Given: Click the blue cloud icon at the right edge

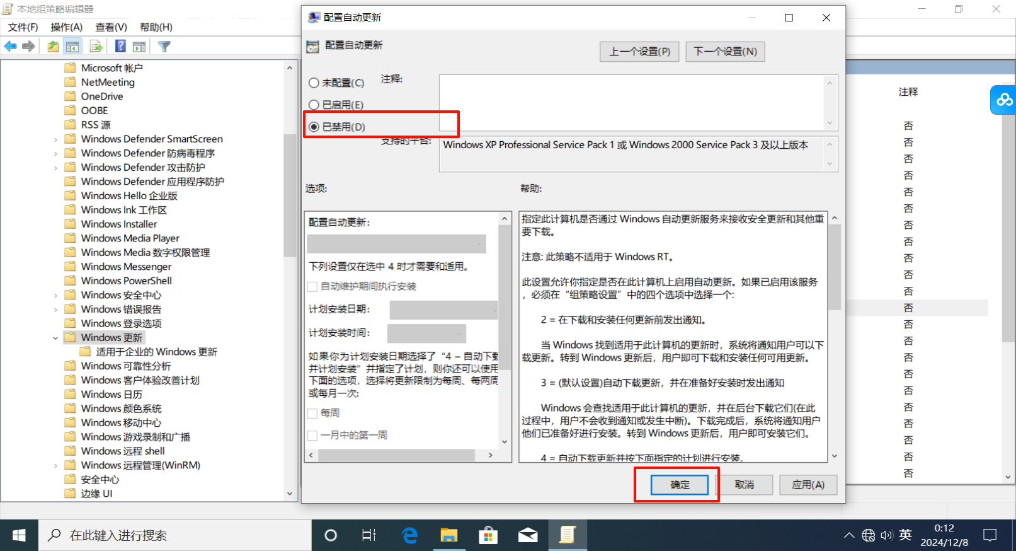Looking at the screenshot, I should (x=1003, y=100).
